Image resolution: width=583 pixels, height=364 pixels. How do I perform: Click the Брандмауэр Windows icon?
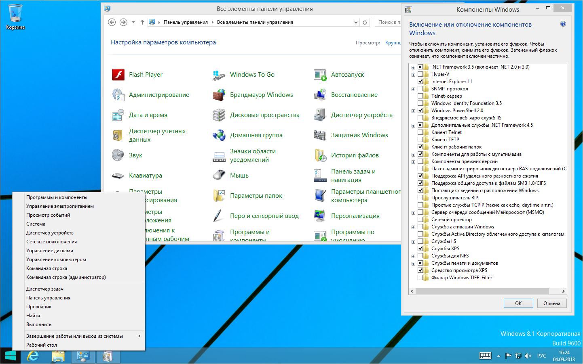(x=219, y=95)
